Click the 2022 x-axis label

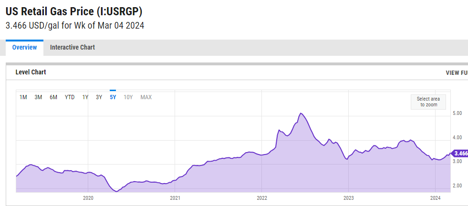click(262, 197)
